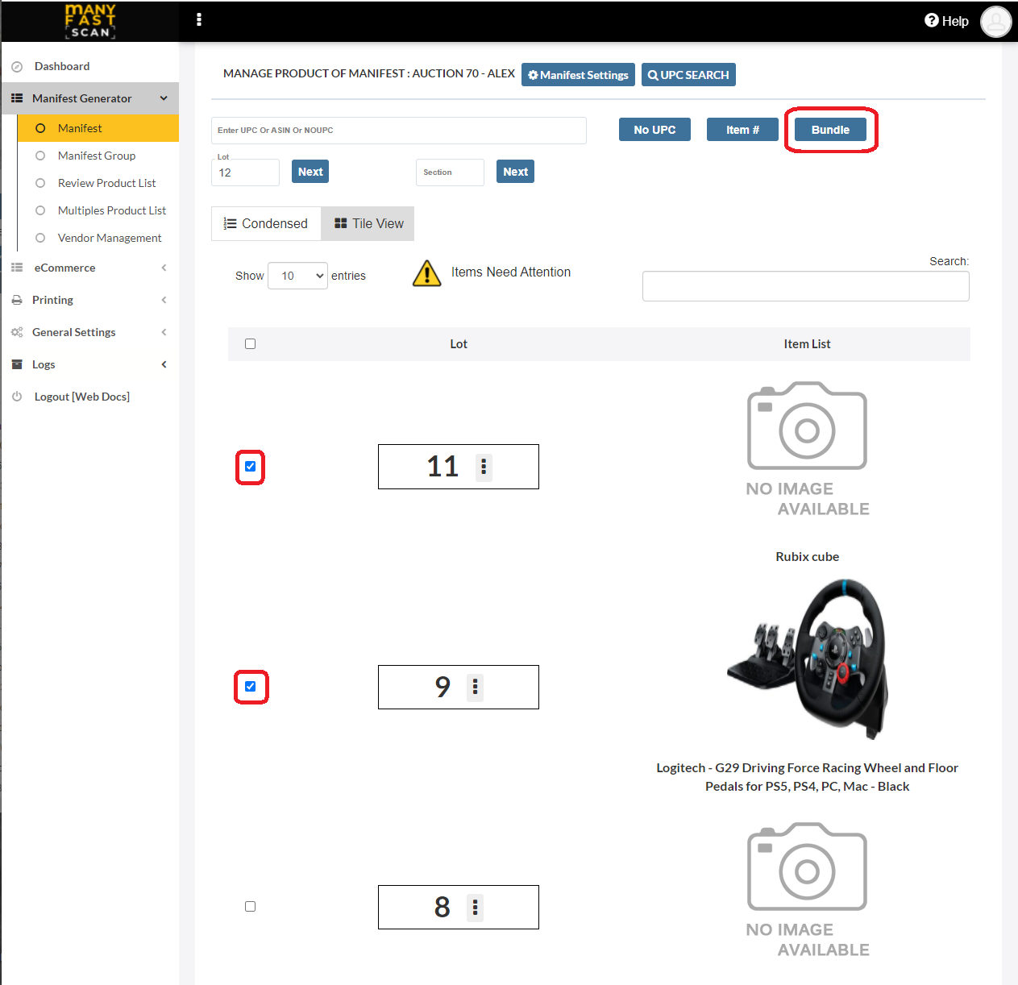Go to Dashboard in sidebar

point(62,66)
